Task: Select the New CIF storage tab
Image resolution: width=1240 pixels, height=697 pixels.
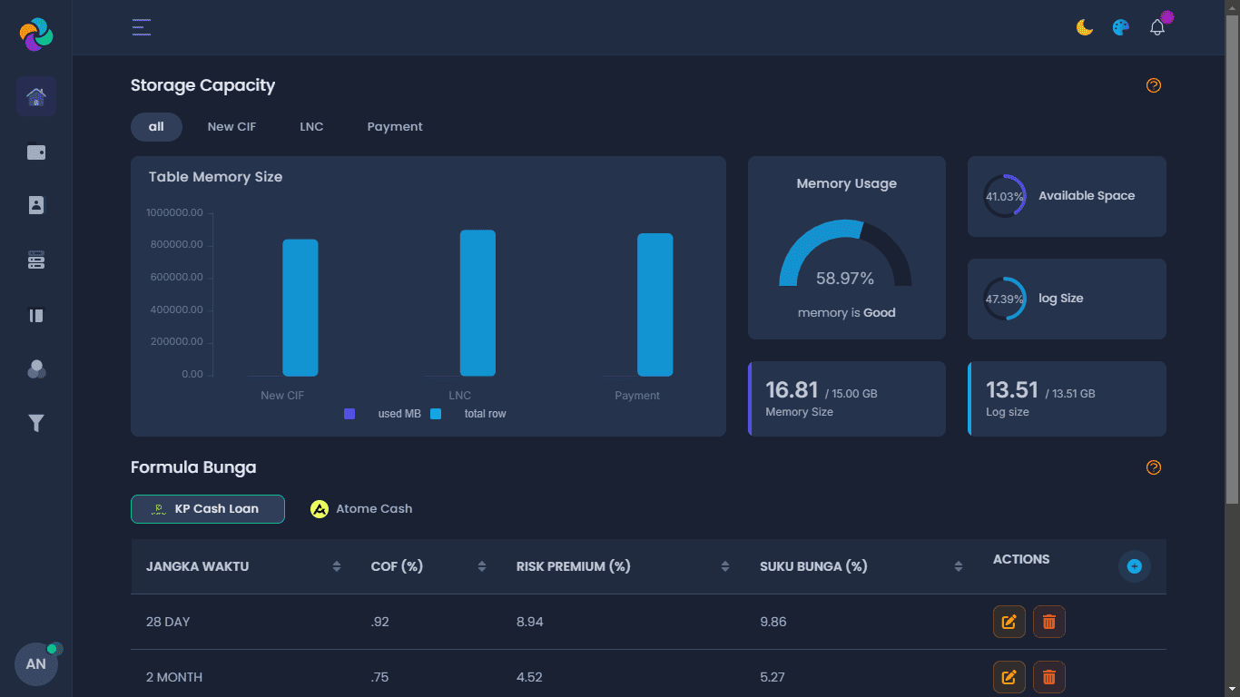Action: point(231,127)
